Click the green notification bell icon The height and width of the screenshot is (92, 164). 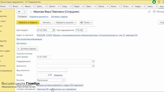pyautogui.click(x=154, y=2)
